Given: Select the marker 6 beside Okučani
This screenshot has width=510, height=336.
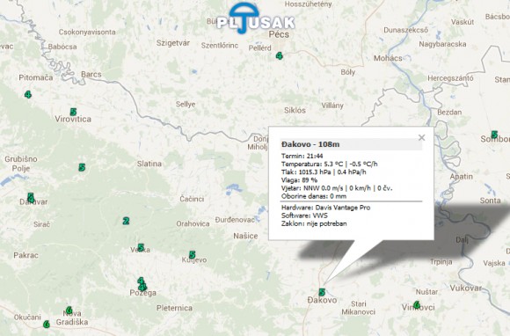Looking at the screenshot, I should (47, 325).
